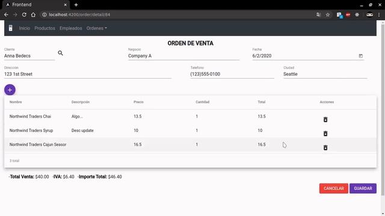Select the Frontend browser tab
Image resolution: width=385 pixels, height=216 pixels.
[36, 5]
